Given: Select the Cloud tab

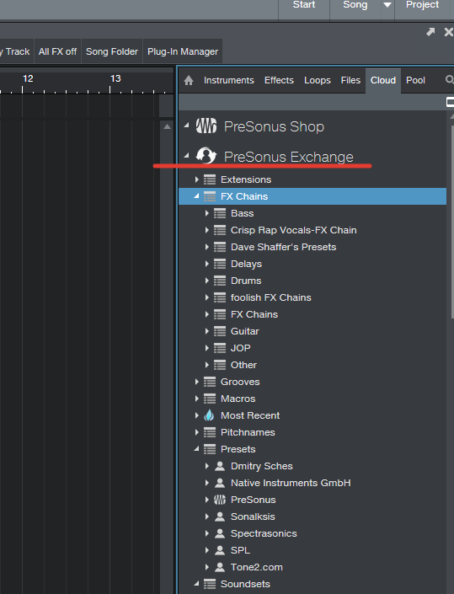Looking at the screenshot, I should [x=383, y=80].
